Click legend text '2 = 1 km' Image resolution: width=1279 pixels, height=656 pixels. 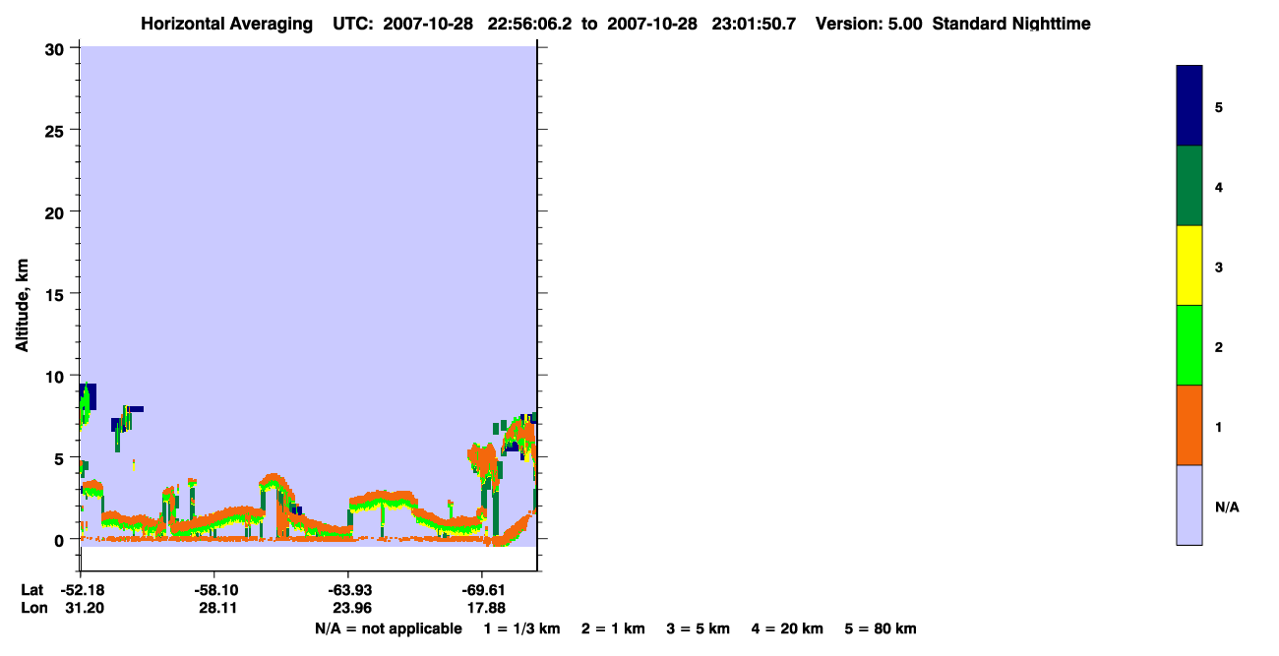(x=613, y=628)
